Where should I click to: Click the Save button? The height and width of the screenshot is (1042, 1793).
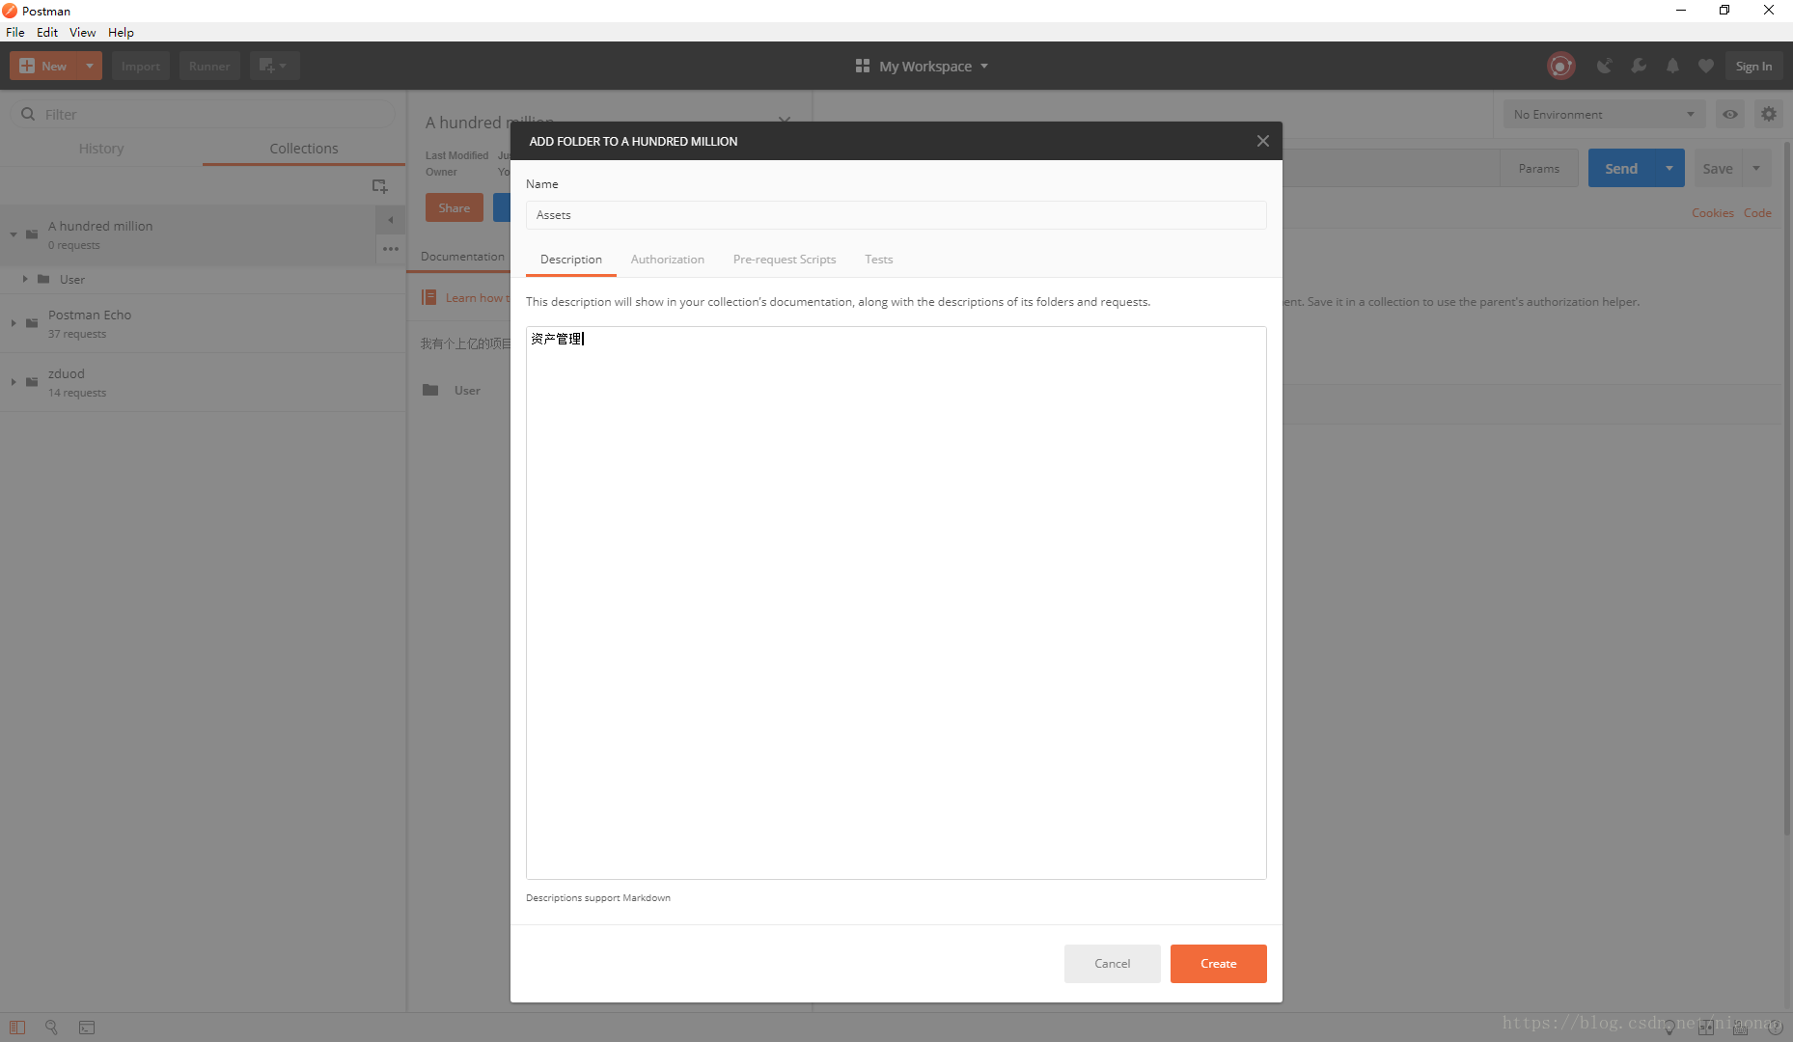[x=1718, y=168]
